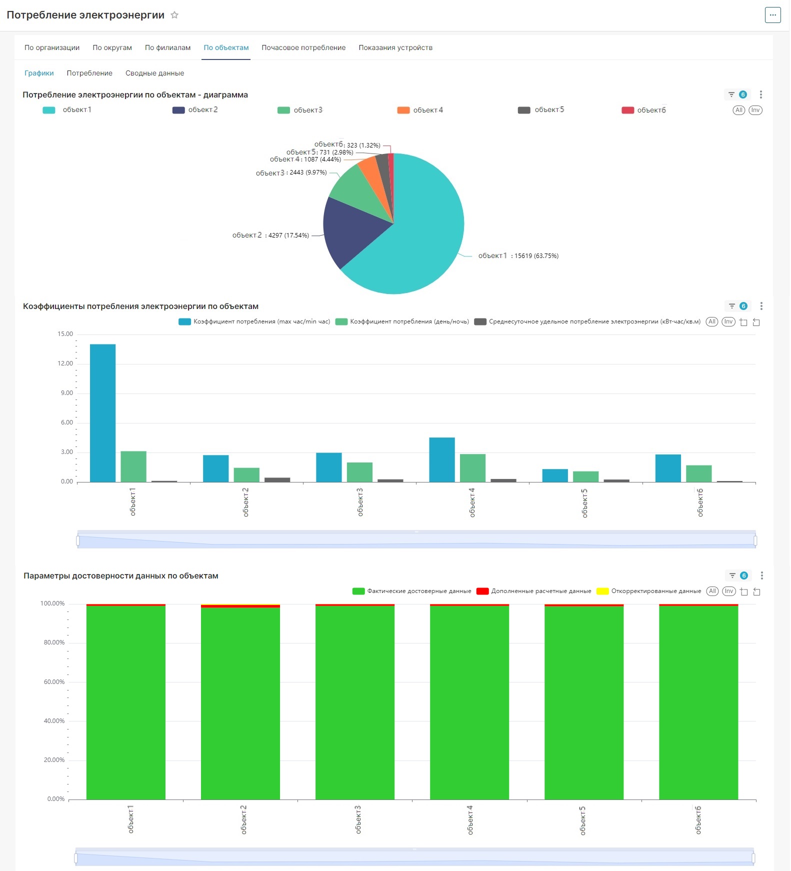
Task: Click the zoom reset icon on reliability chart
Action: pos(756,591)
